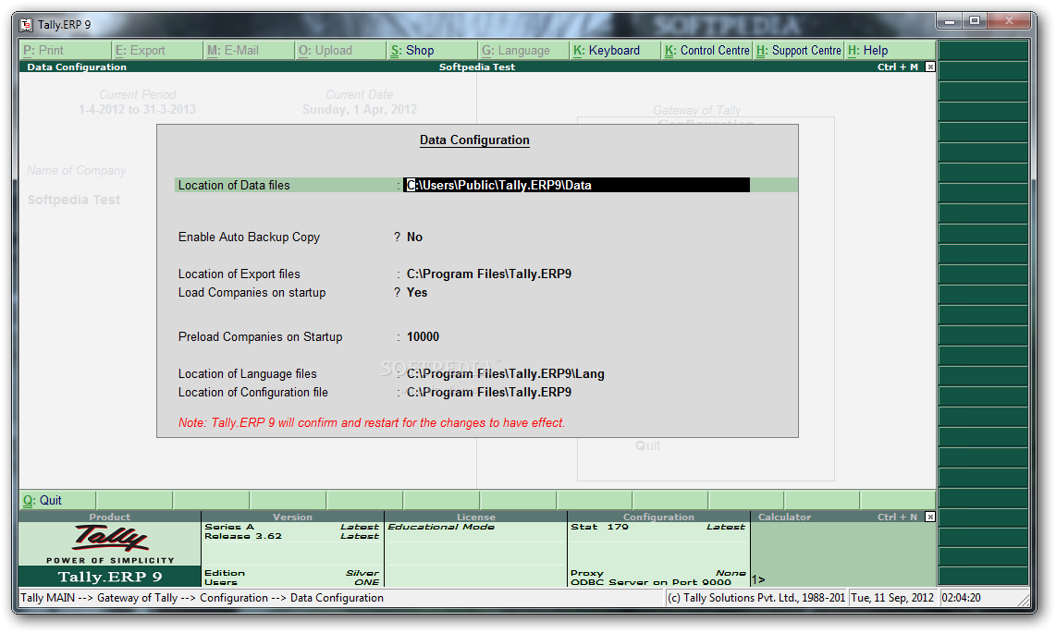The width and height of the screenshot is (1056, 633).
Task: Click the Stat 179 configuration entry
Action: 599,527
